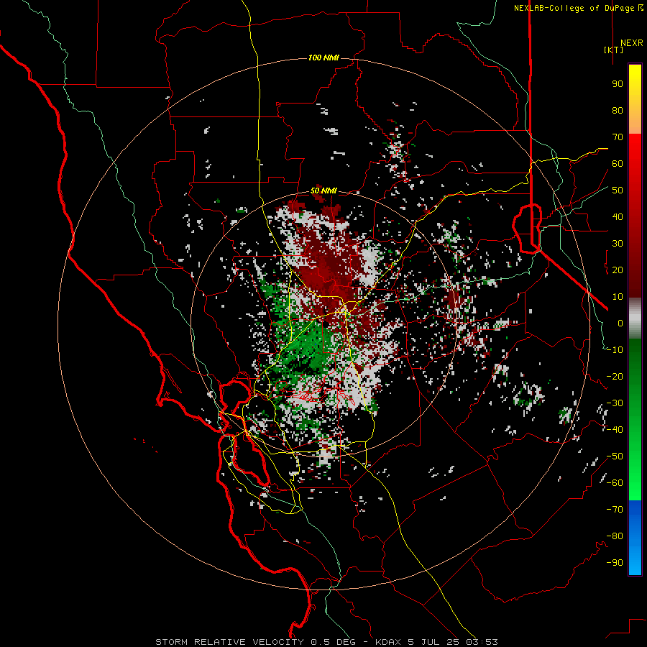
Task: Click the blue bottom segment of the color bar
Action: point(635,537)
